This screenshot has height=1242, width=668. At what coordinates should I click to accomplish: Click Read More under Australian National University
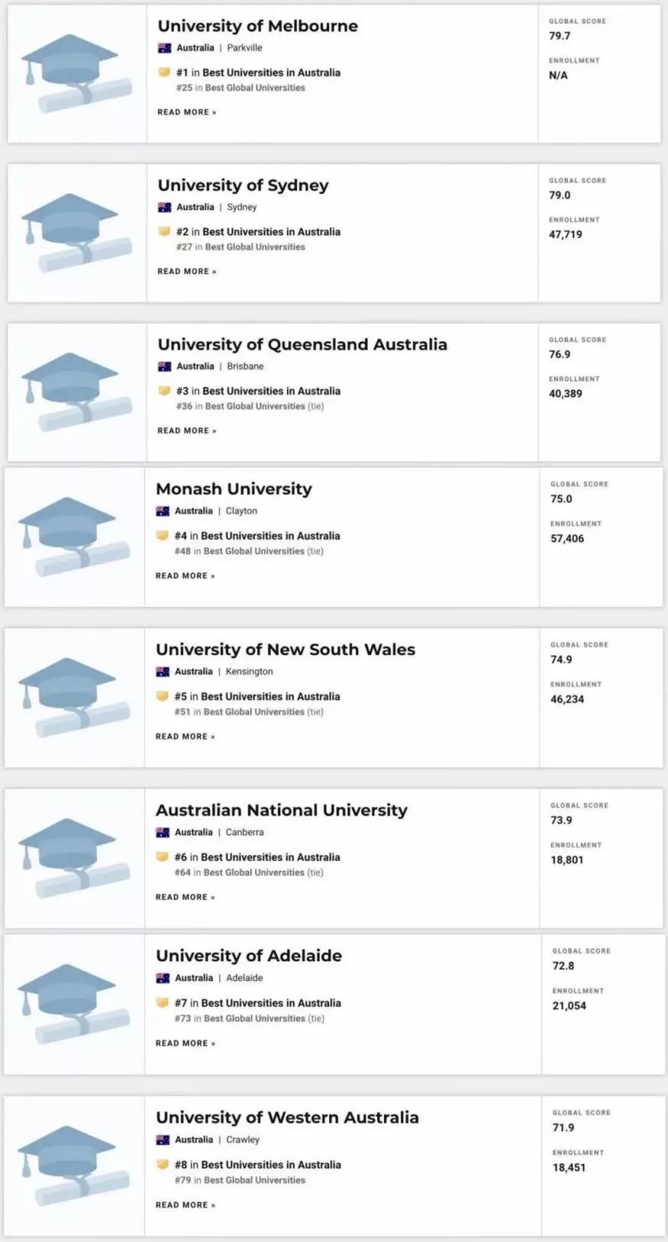[185, 898]
